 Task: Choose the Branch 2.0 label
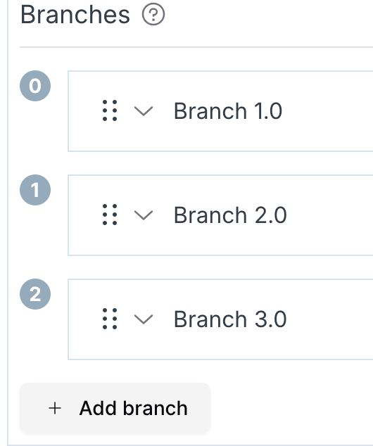(230, 215)
